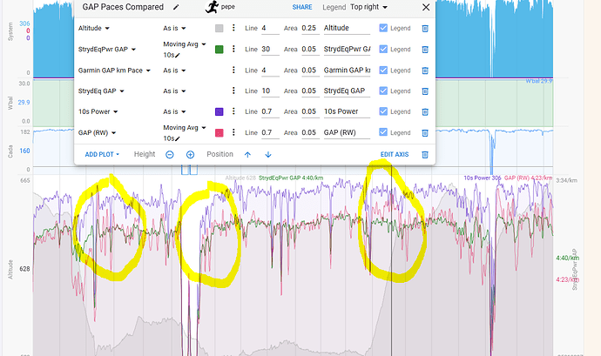
Task: Delete the GAP (RW) plot row
Action: (x=425, y=133)
